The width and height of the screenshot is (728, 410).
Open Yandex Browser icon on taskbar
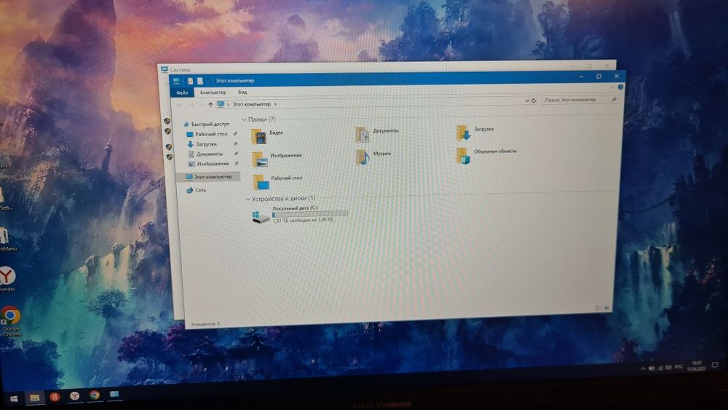click(x=75, y=395)
